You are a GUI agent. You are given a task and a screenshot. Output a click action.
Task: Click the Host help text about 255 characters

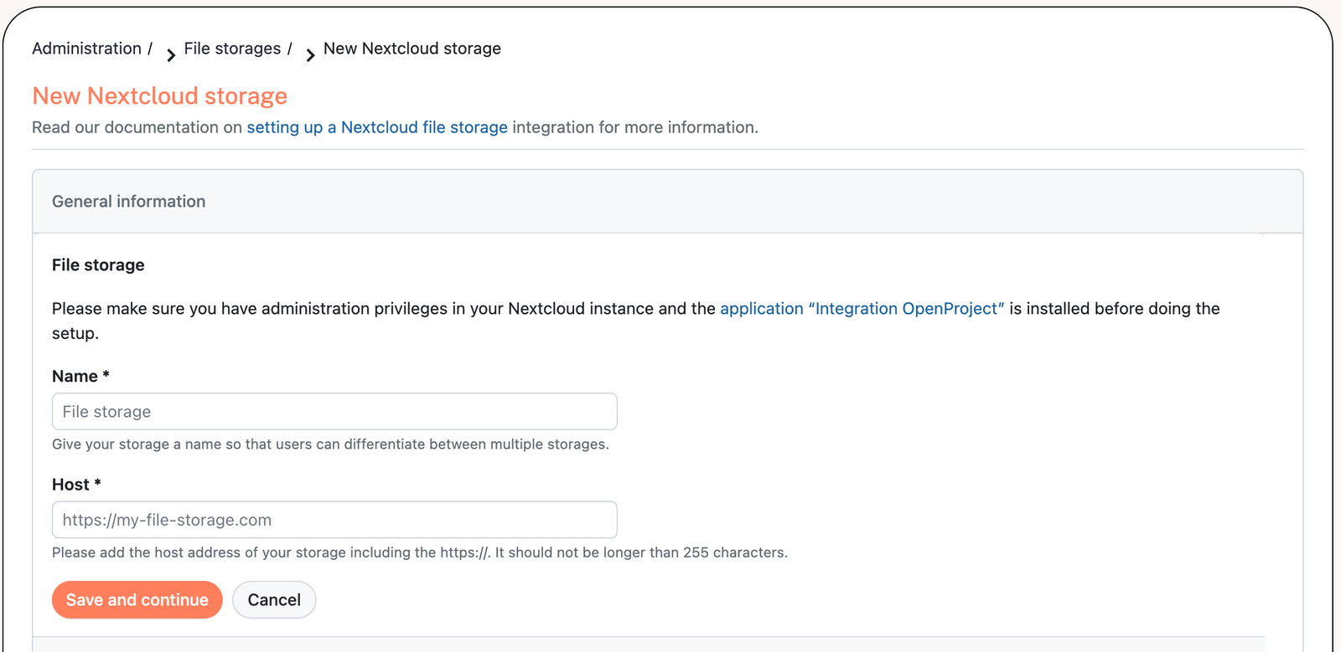tap(420, 552)
